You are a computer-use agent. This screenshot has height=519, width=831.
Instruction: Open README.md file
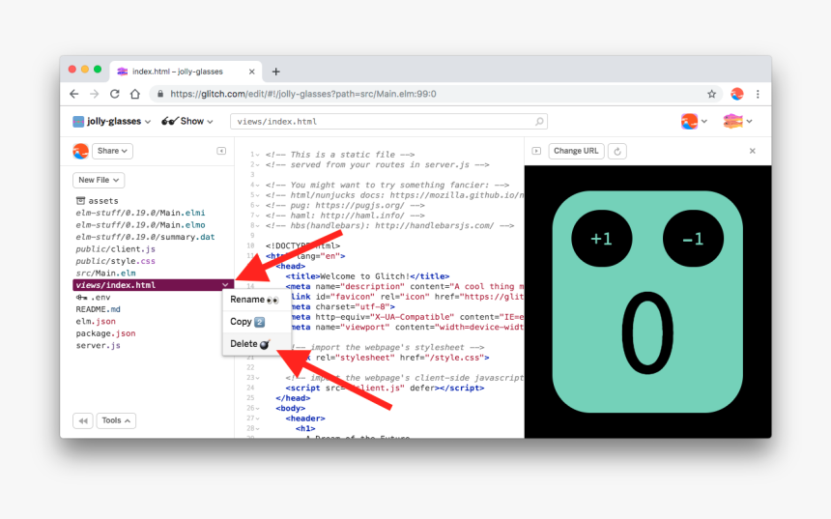[x=98, y=309]
